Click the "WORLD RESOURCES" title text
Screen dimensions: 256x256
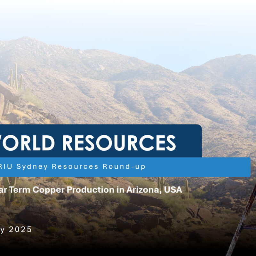click(88, 143)
